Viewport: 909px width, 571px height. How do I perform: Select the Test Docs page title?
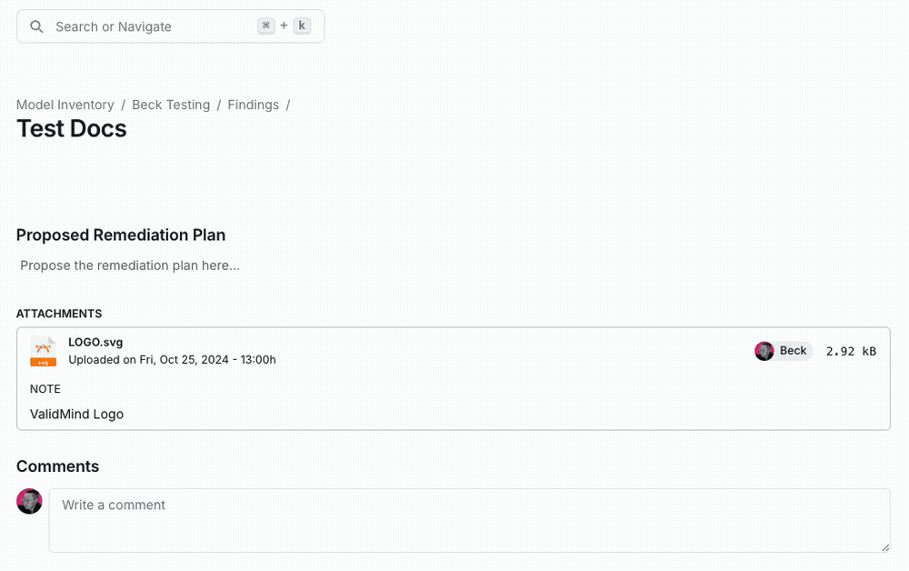click(x=71, y=129)
